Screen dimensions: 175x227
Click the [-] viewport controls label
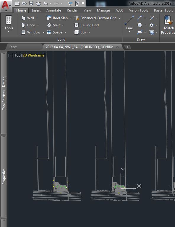(11, 55)
